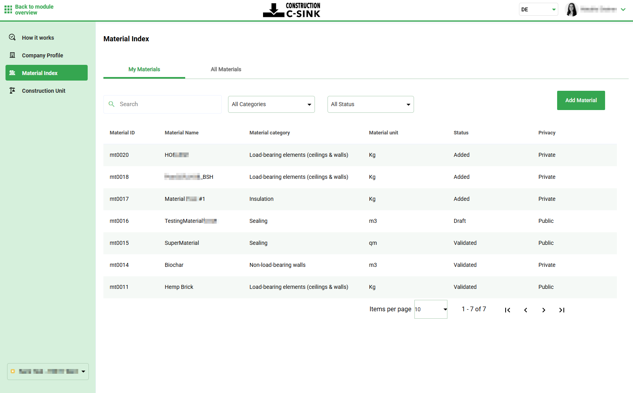The height and width of the screenshot is (393, 633).
Task: Jump to the last page of results
Action: 562,310
